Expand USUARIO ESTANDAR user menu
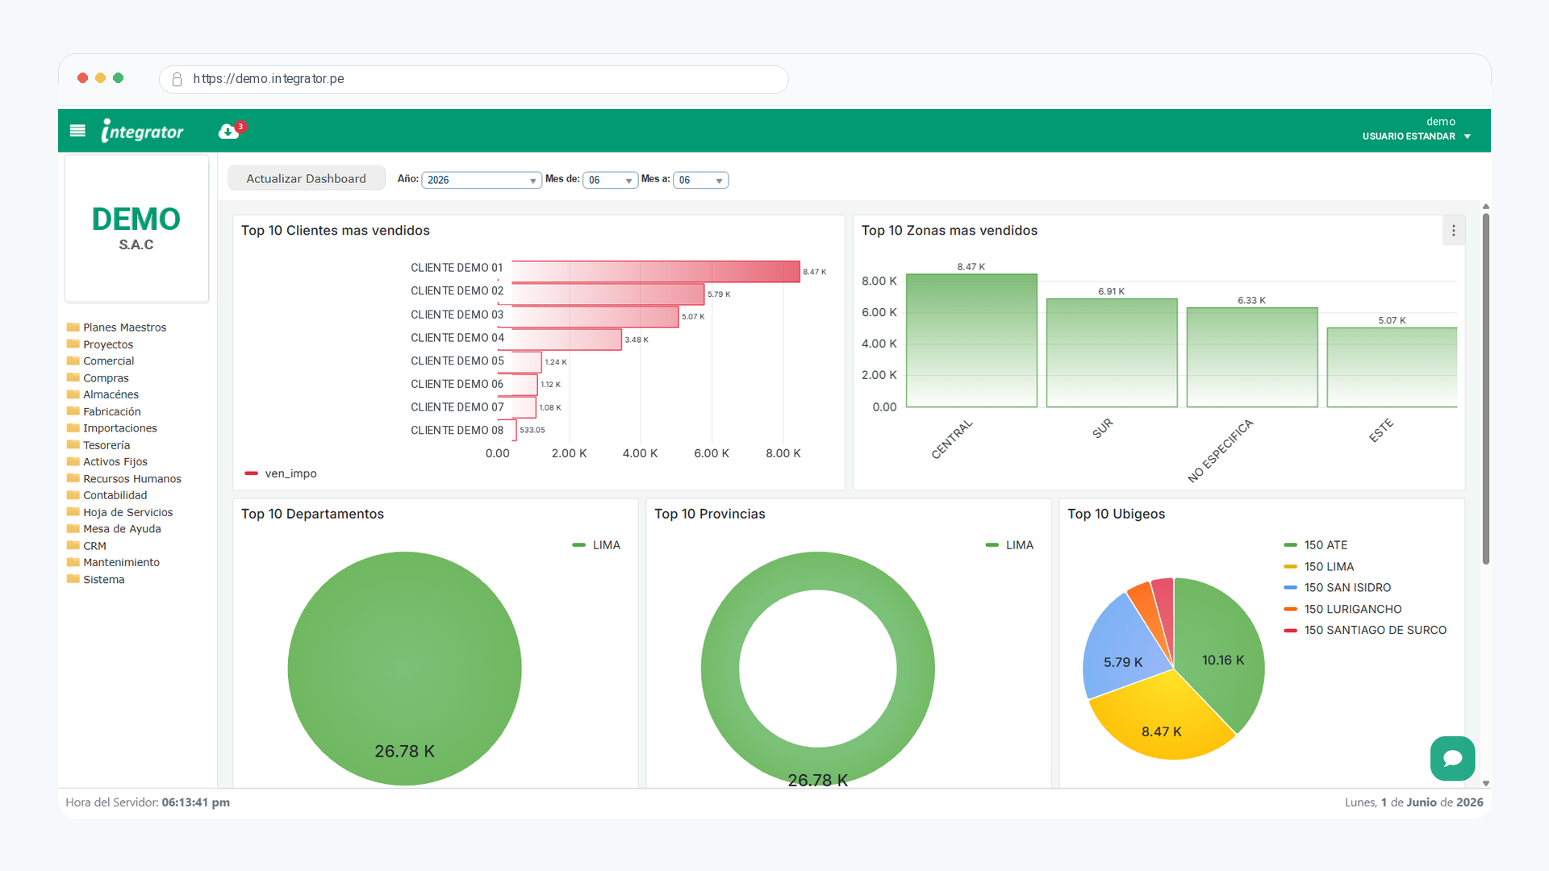The width and height of the screenshot is (1549, 871). point(1417,136)
